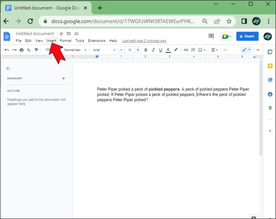Open the browser side panel icon
Image resolution: width=276 pixels, height=219 pixels.
click(244, 21)
